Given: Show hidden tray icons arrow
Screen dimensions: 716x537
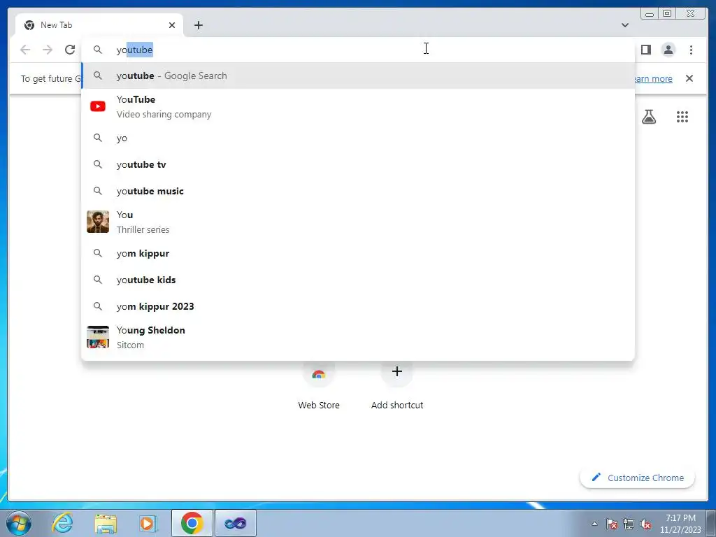Looking at the screenshot, I should coord(594,524).
